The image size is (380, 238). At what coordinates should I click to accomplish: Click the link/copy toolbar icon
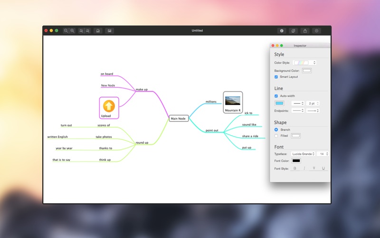point(293,31)
